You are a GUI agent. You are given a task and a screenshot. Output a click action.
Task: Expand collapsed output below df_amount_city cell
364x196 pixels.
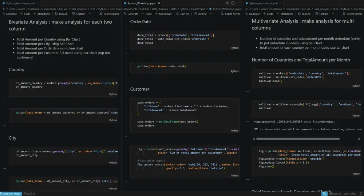click(x=4, y=168)
